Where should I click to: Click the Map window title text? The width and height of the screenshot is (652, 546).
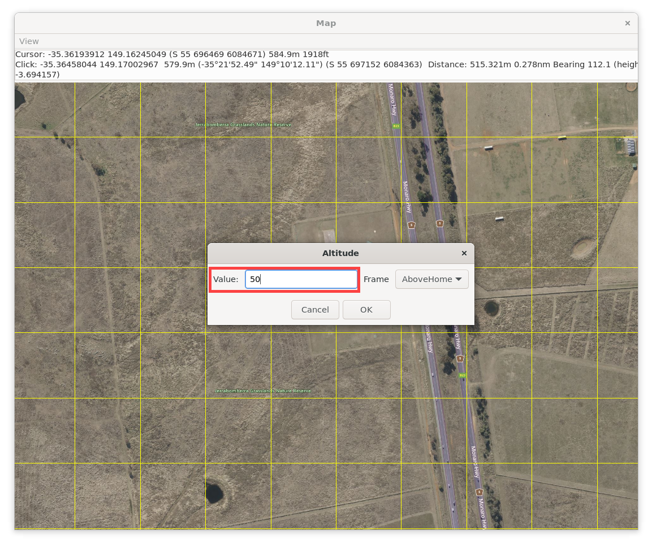coord(326,23)
